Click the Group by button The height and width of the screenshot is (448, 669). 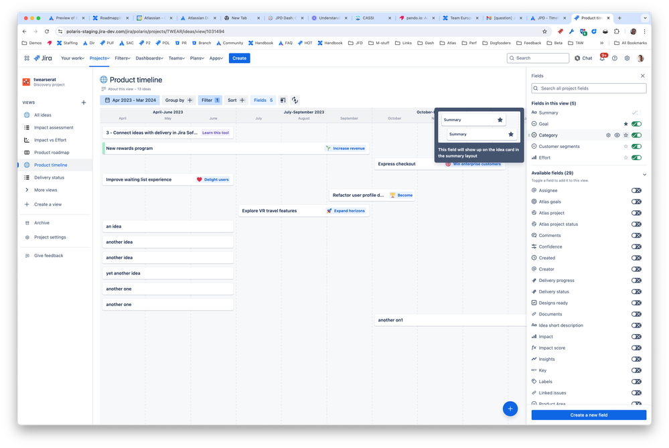click(179, 100)
